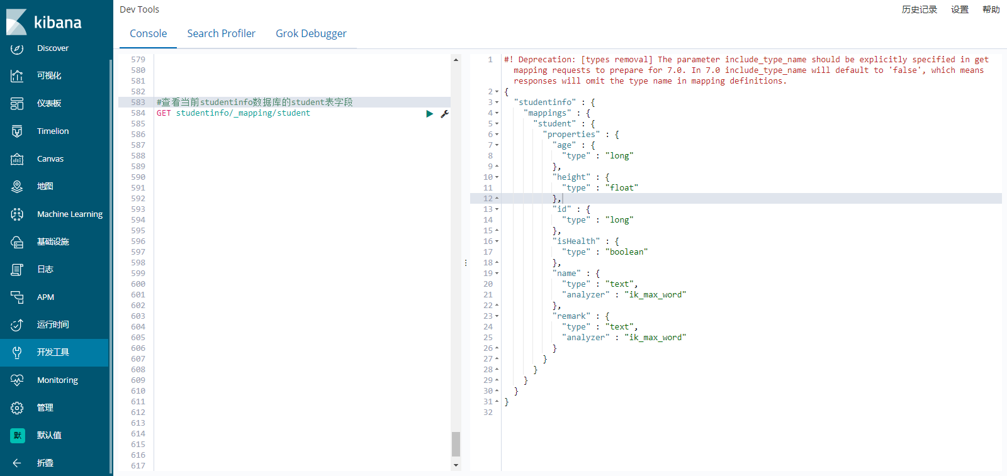
Task: Collapse the "age" block at line 7
Action: coord(497,145)
